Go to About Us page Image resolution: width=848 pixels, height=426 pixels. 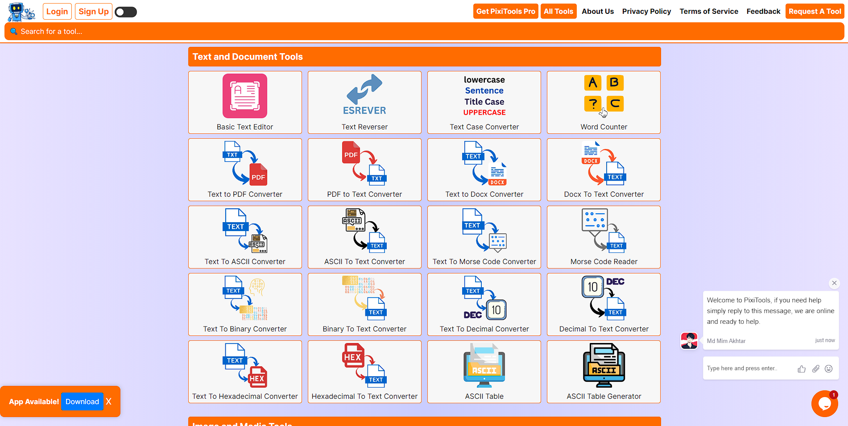click(x=598, y=12)
